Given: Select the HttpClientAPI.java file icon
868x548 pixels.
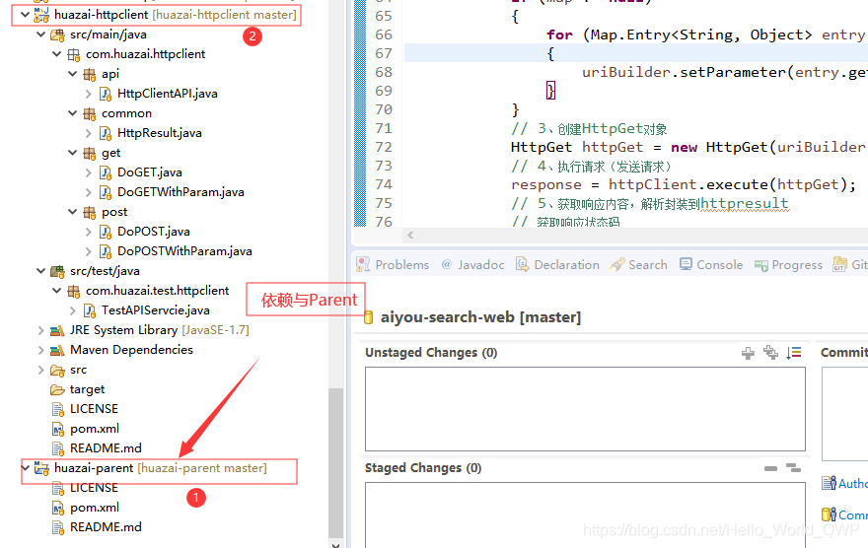Looking at the screenshot, I should pyautogui.click(x=106, y=94).
